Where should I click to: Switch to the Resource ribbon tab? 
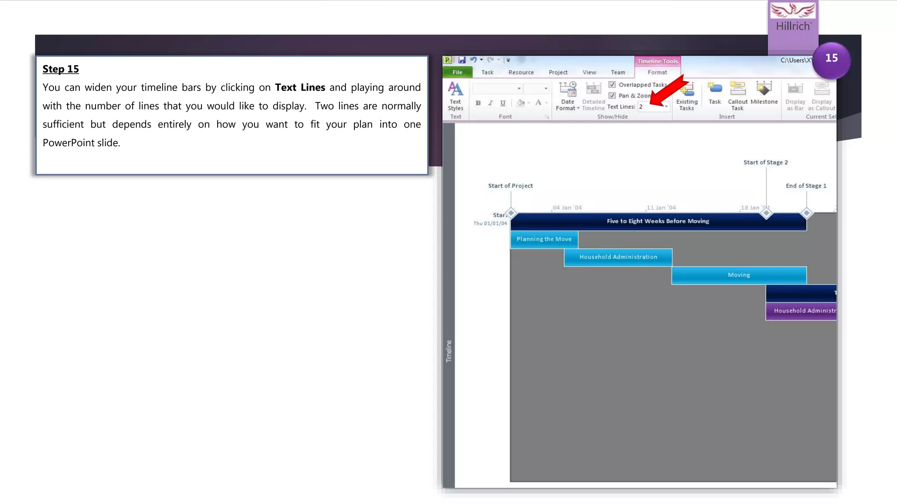tap(521, 72)
